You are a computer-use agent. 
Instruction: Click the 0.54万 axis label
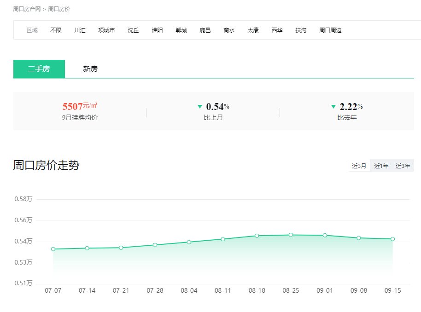pos(23,241)
